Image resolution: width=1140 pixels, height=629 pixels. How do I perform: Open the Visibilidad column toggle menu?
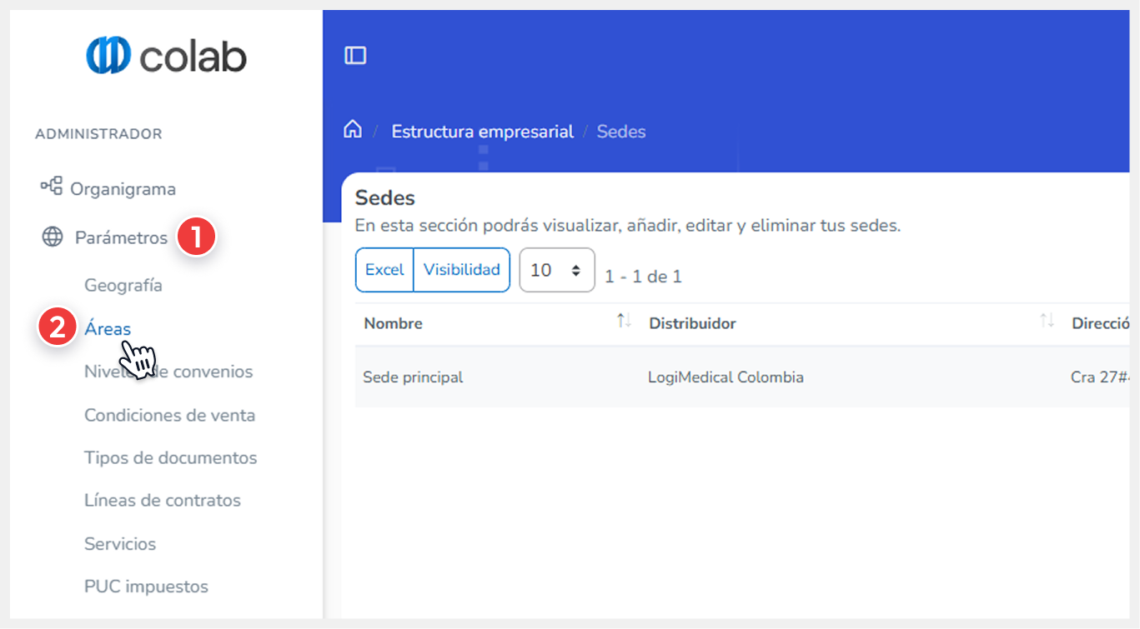point(461,269)
